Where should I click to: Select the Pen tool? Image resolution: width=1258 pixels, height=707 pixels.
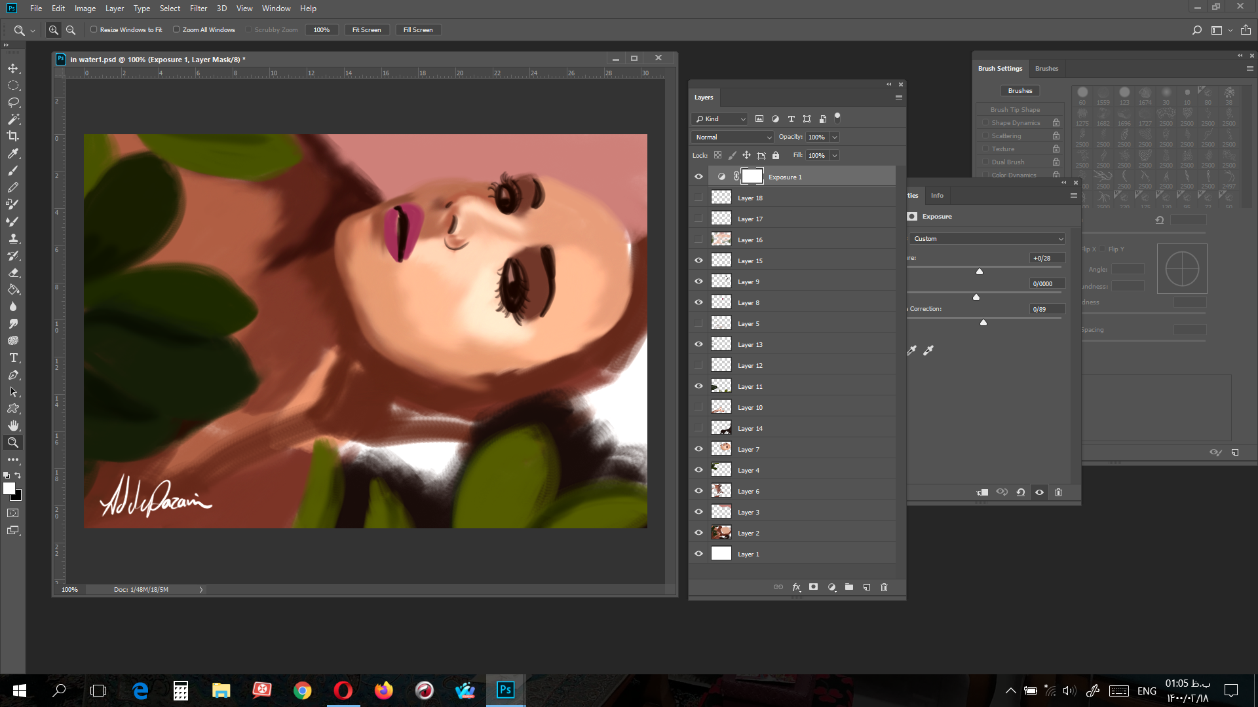13,374
